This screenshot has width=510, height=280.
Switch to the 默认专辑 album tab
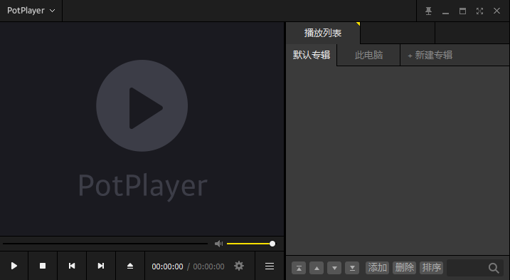tap(312, 55)
